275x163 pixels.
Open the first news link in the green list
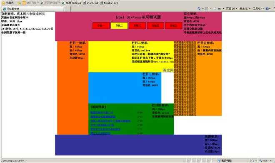point(102,113)
